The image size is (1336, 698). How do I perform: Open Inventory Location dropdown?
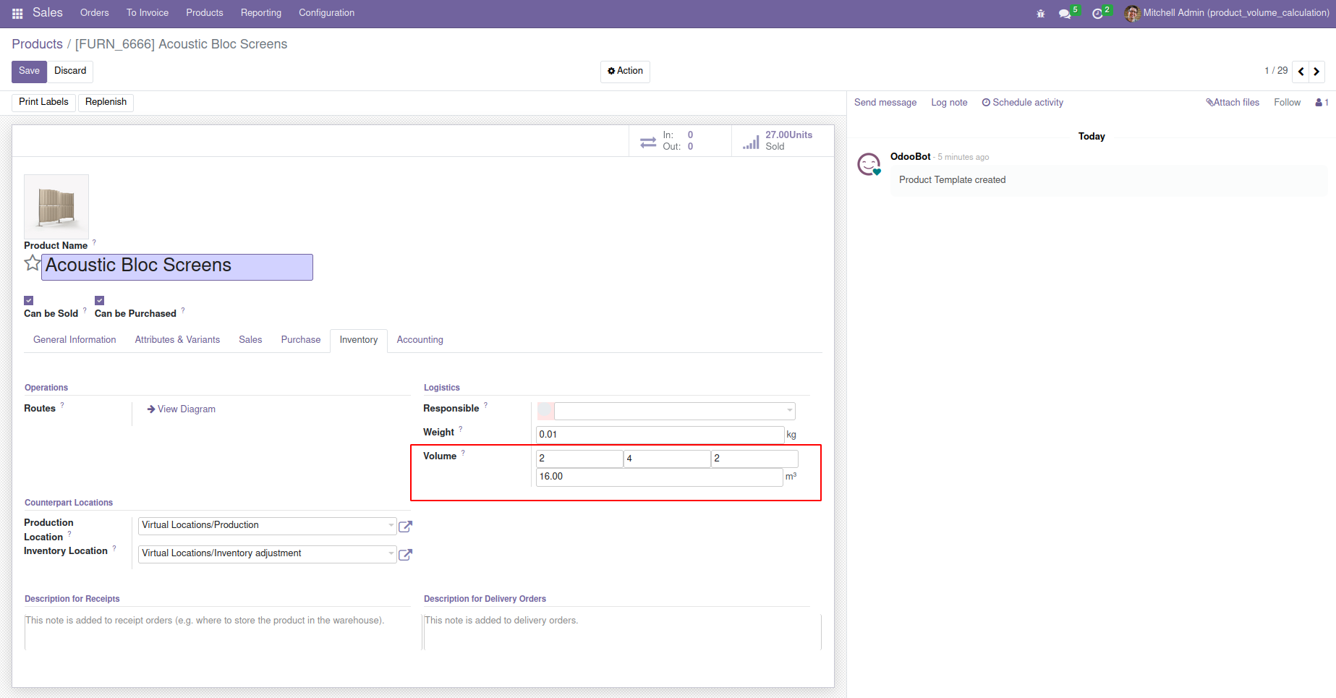(268, 554)
